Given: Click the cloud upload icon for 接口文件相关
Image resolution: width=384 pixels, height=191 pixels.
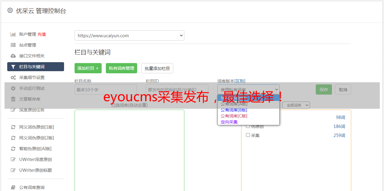Looking at the screenshot, I should coord(13,56).
